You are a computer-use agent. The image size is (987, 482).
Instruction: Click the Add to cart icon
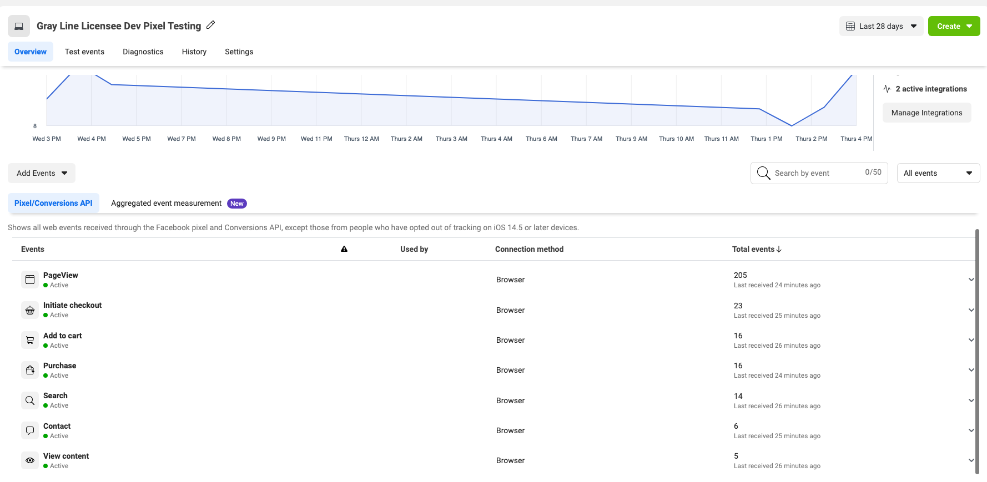coord(30,340)
